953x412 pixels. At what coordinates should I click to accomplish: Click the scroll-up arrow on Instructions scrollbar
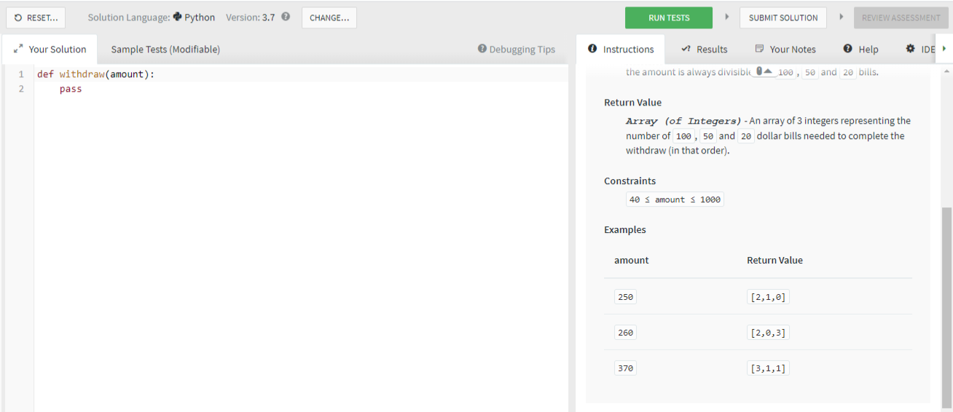point(947,71)
